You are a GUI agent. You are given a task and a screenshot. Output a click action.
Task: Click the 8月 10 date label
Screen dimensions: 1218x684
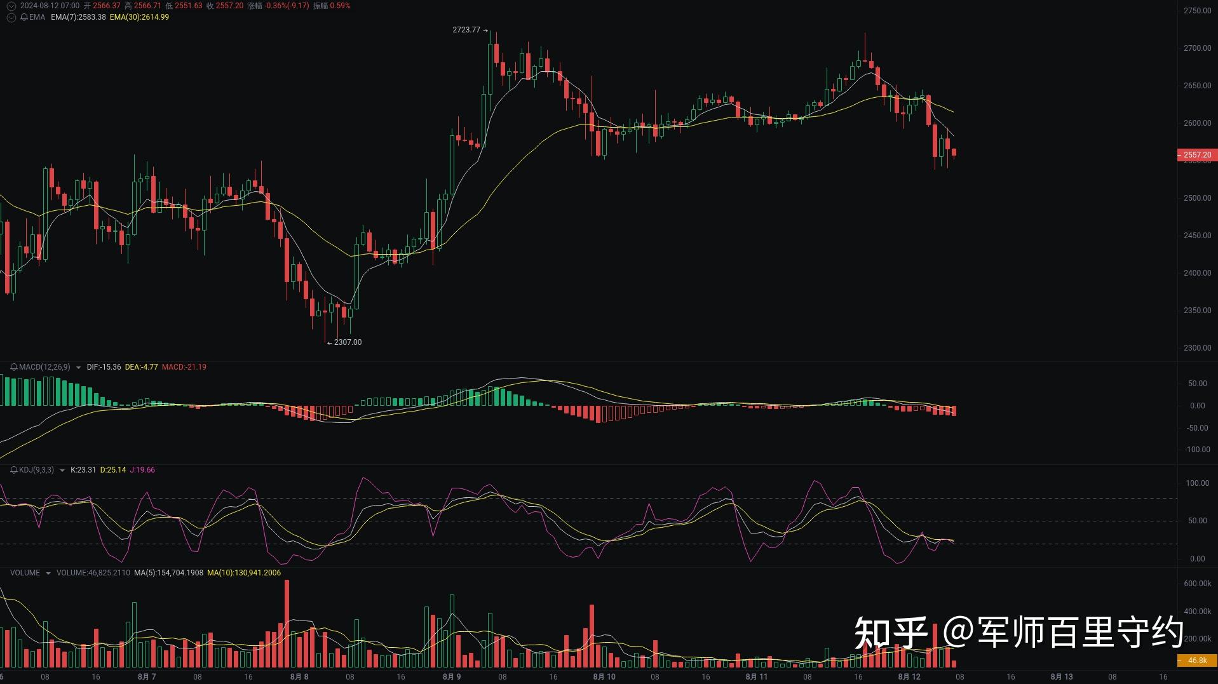[604, 677]
